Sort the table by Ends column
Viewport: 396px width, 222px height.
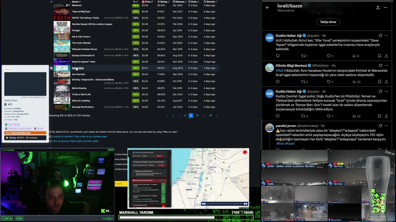194,2
